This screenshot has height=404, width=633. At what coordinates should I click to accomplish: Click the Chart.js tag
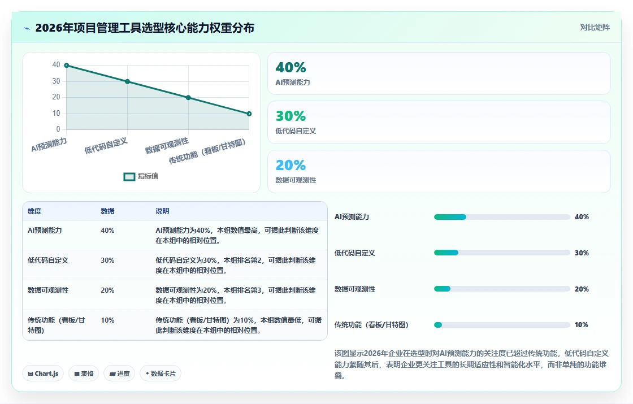coord(43,373)
